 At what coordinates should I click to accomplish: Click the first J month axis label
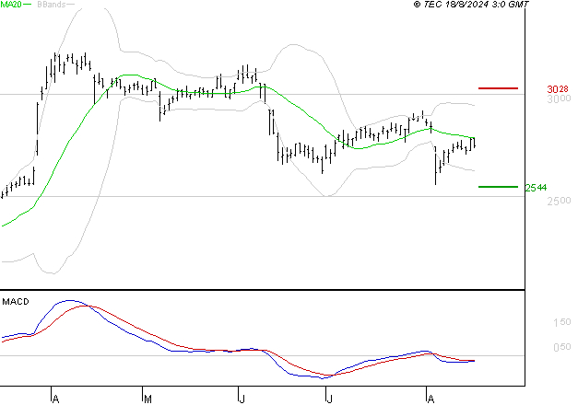242,399
